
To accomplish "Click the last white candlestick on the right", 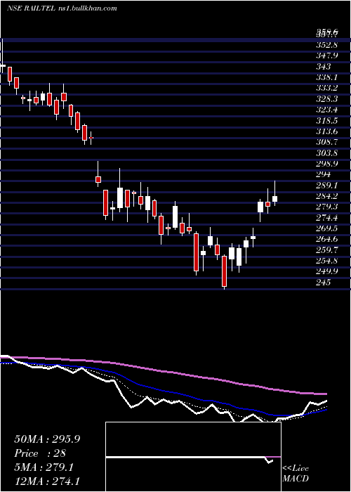I will pos(275,199).
